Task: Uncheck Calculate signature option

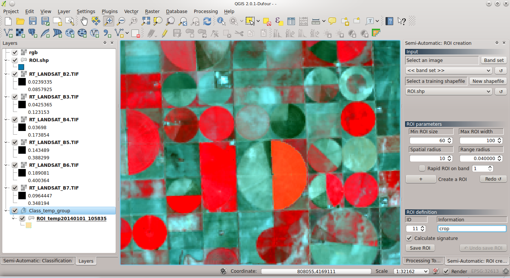Action: [409, 238]
